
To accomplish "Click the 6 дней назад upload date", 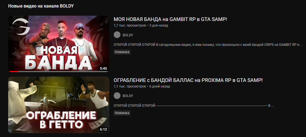I will 160,86.
